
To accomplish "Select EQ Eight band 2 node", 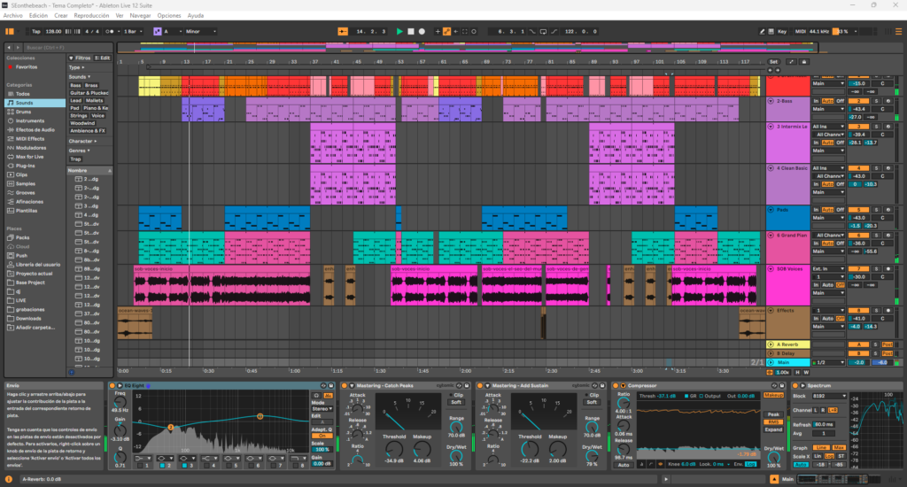I will pyautogui.click(x=171, y=428).
